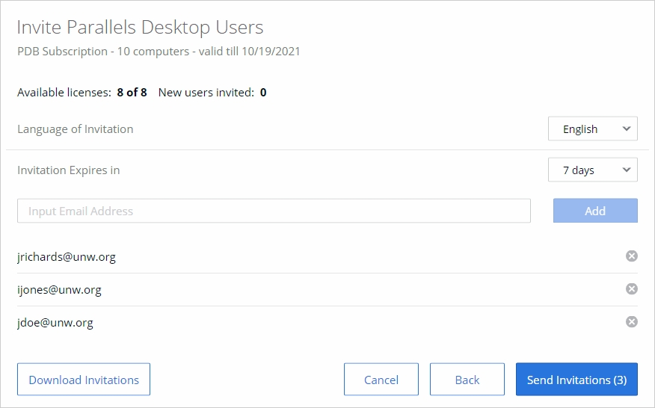Remove jrichards@unw.org from the invitation list
655x408 pixels.
click(x=631, y=256)
